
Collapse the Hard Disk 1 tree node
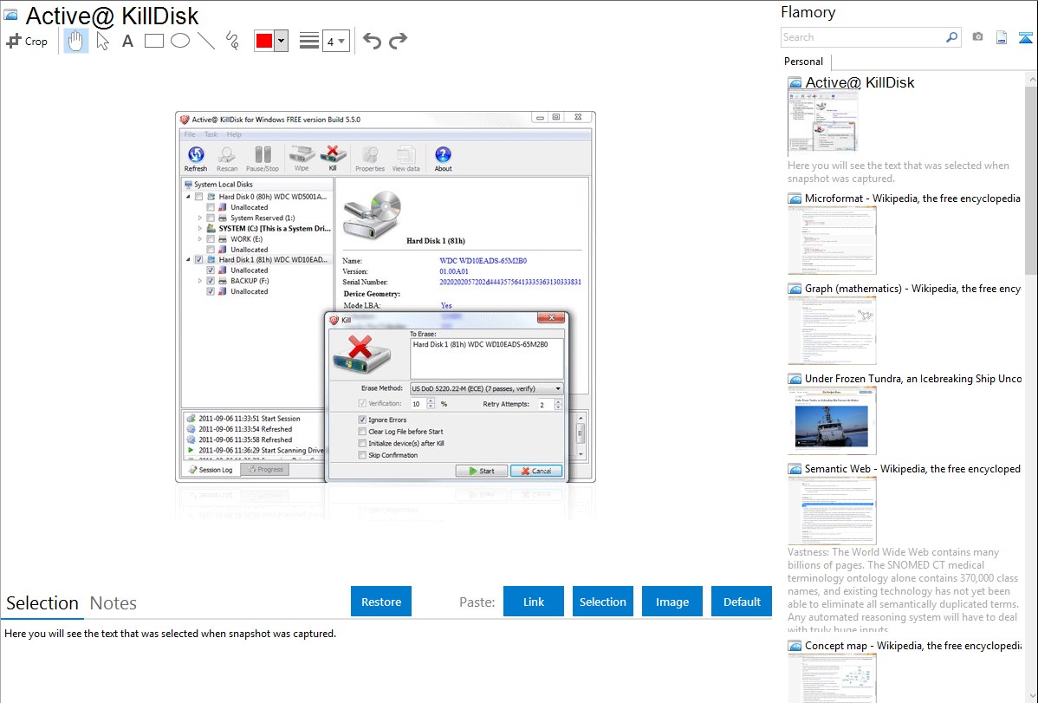click(188, 260)
